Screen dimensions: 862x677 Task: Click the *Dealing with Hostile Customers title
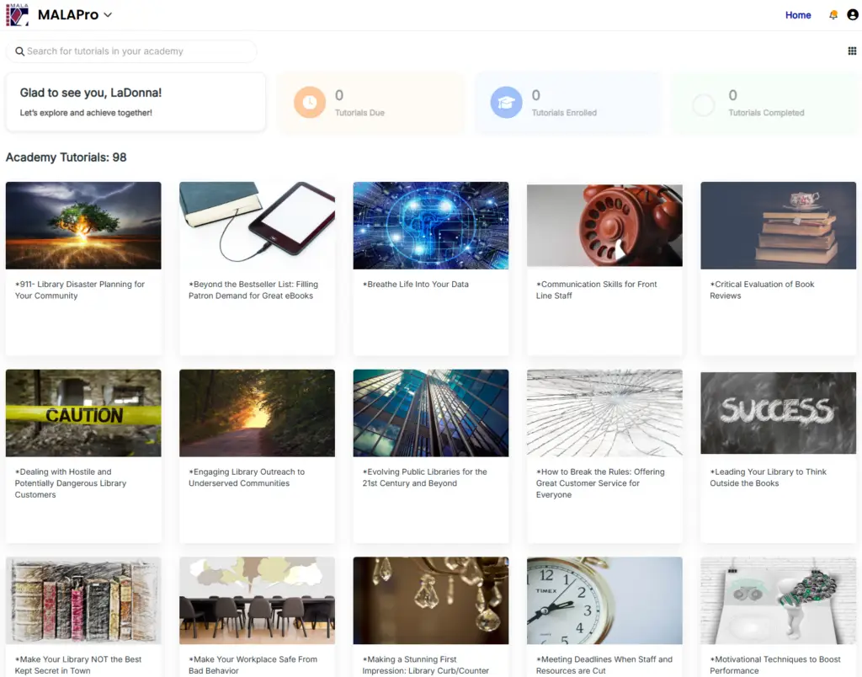pyautogui.click(x=71, y=483)
